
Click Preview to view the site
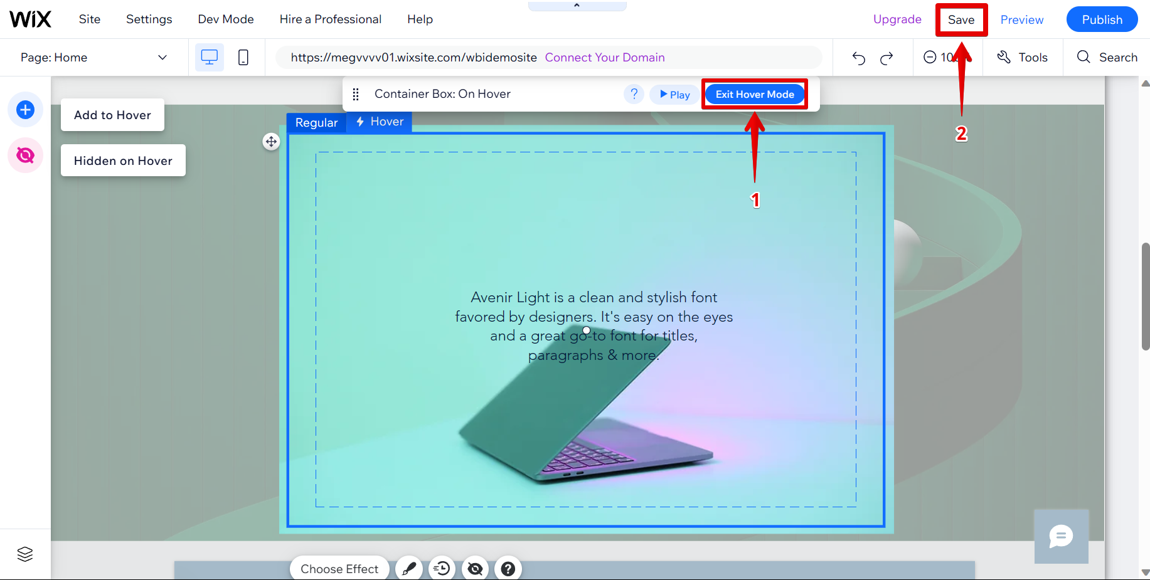(1022, 20)
